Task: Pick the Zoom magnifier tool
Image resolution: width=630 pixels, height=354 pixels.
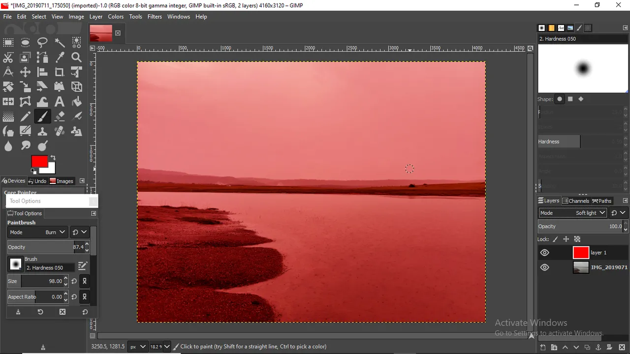Action: [76, 57]
